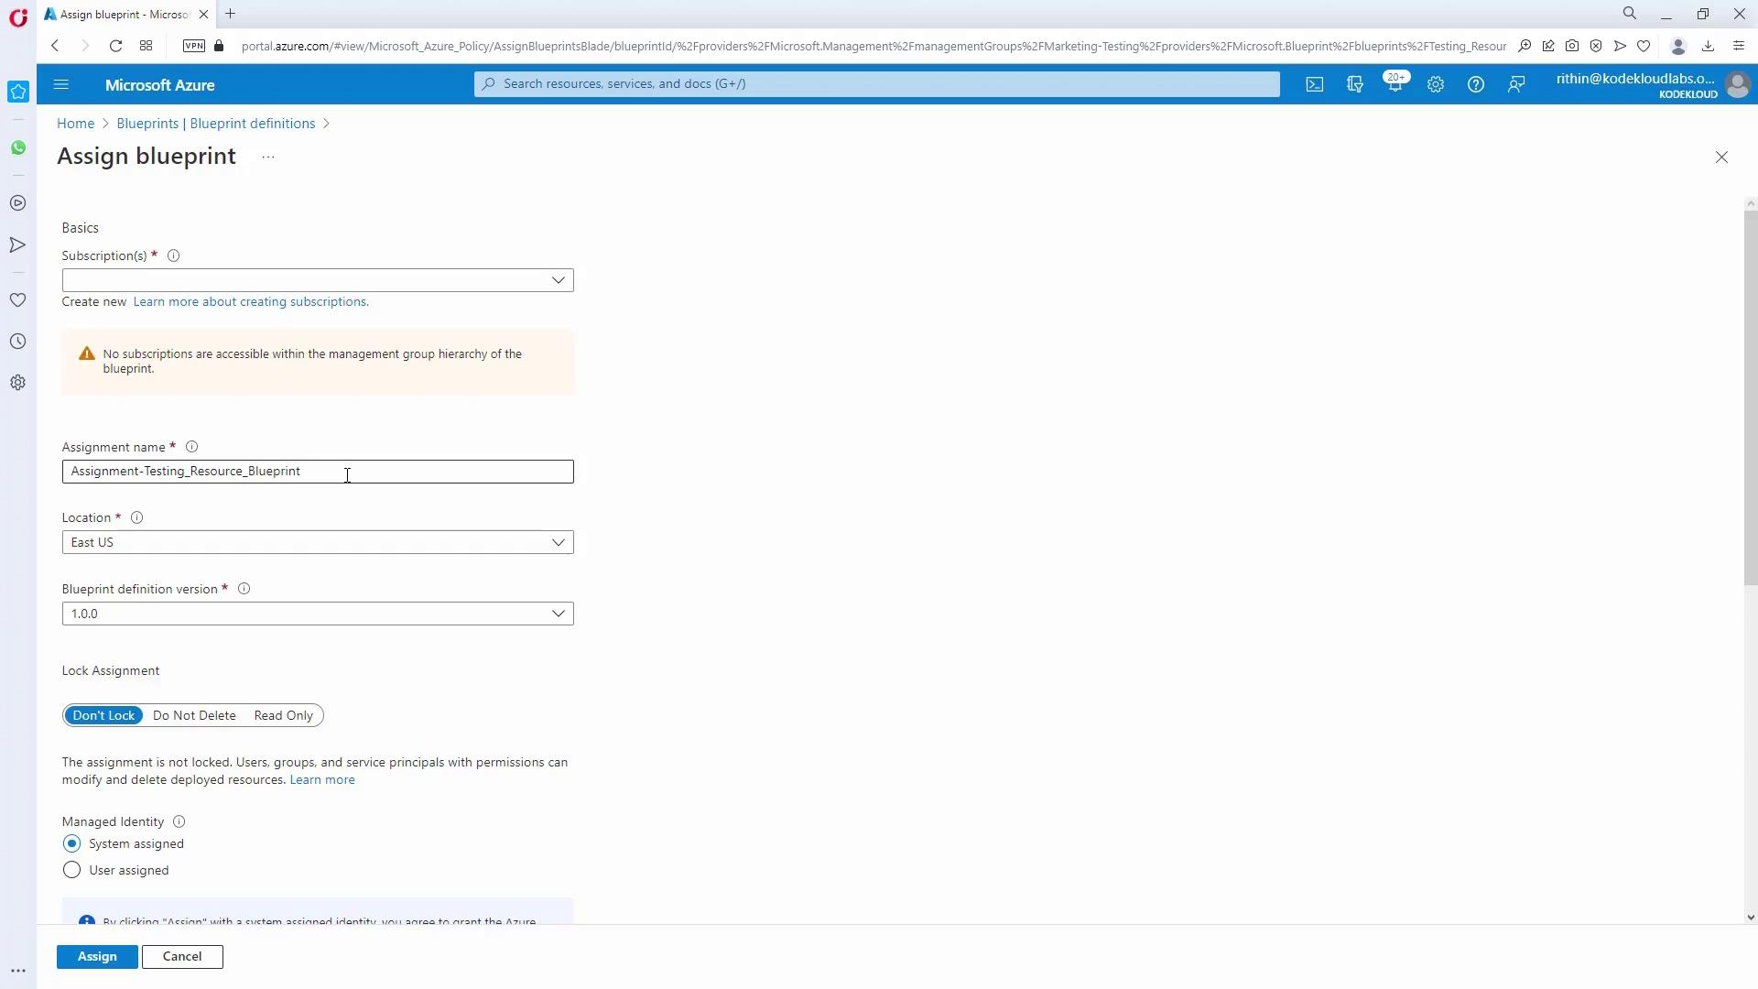The image size is (1758, 989).
Task: Open the Azure portal hamburger menu
Action: tap(61, 84)
